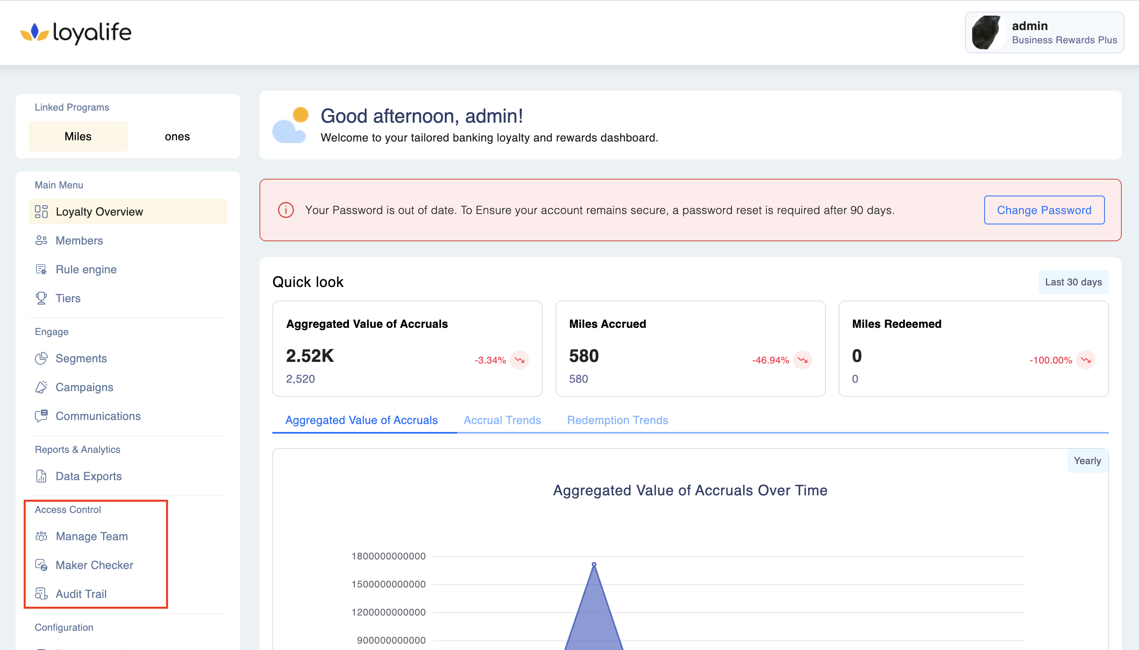Click the Audit Trail icon
This screenshot has height=650, width=1139.
coord(41,594)
